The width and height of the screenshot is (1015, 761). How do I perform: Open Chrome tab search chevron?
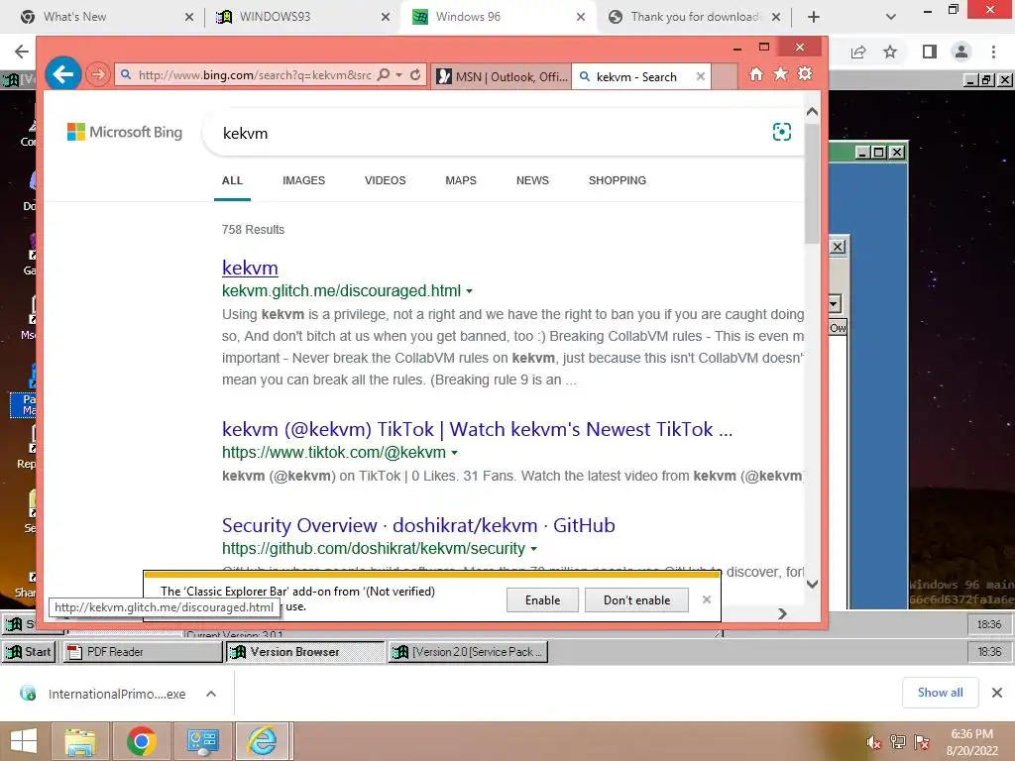click(891, 17)
